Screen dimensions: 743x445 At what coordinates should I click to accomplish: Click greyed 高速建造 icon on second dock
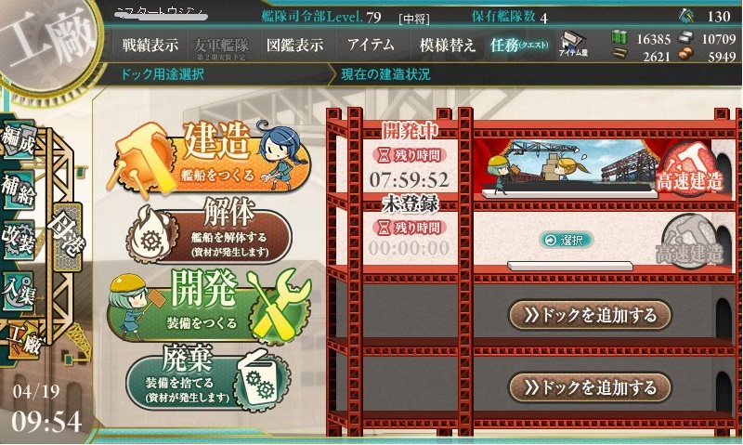click(689, 242)
